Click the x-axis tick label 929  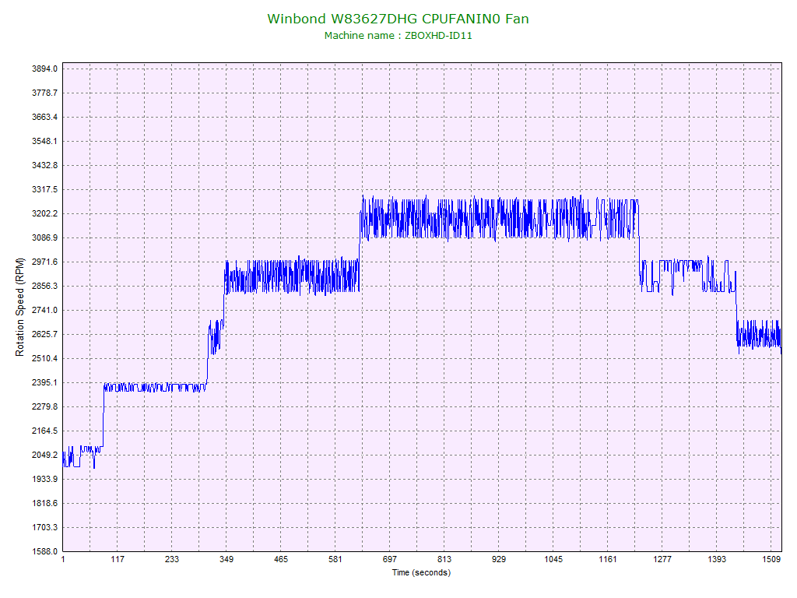tap(499, 559)
